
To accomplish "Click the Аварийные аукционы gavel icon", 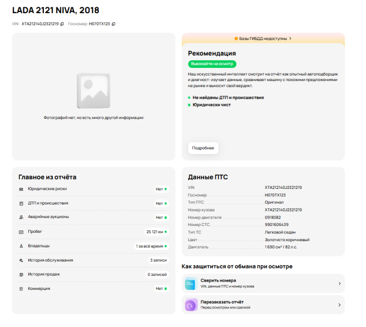I will tap(21, 217).
